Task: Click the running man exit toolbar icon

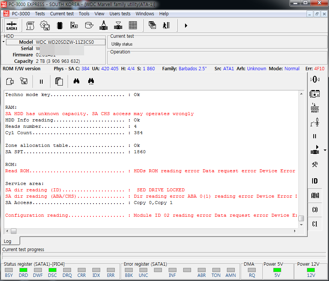Action: pyautogui.click(x=166, y=25)
